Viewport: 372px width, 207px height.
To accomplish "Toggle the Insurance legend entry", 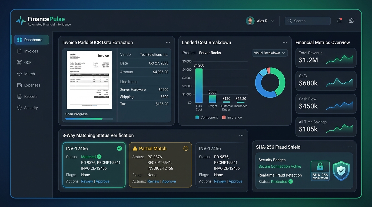I will click(x=232, y=117).
